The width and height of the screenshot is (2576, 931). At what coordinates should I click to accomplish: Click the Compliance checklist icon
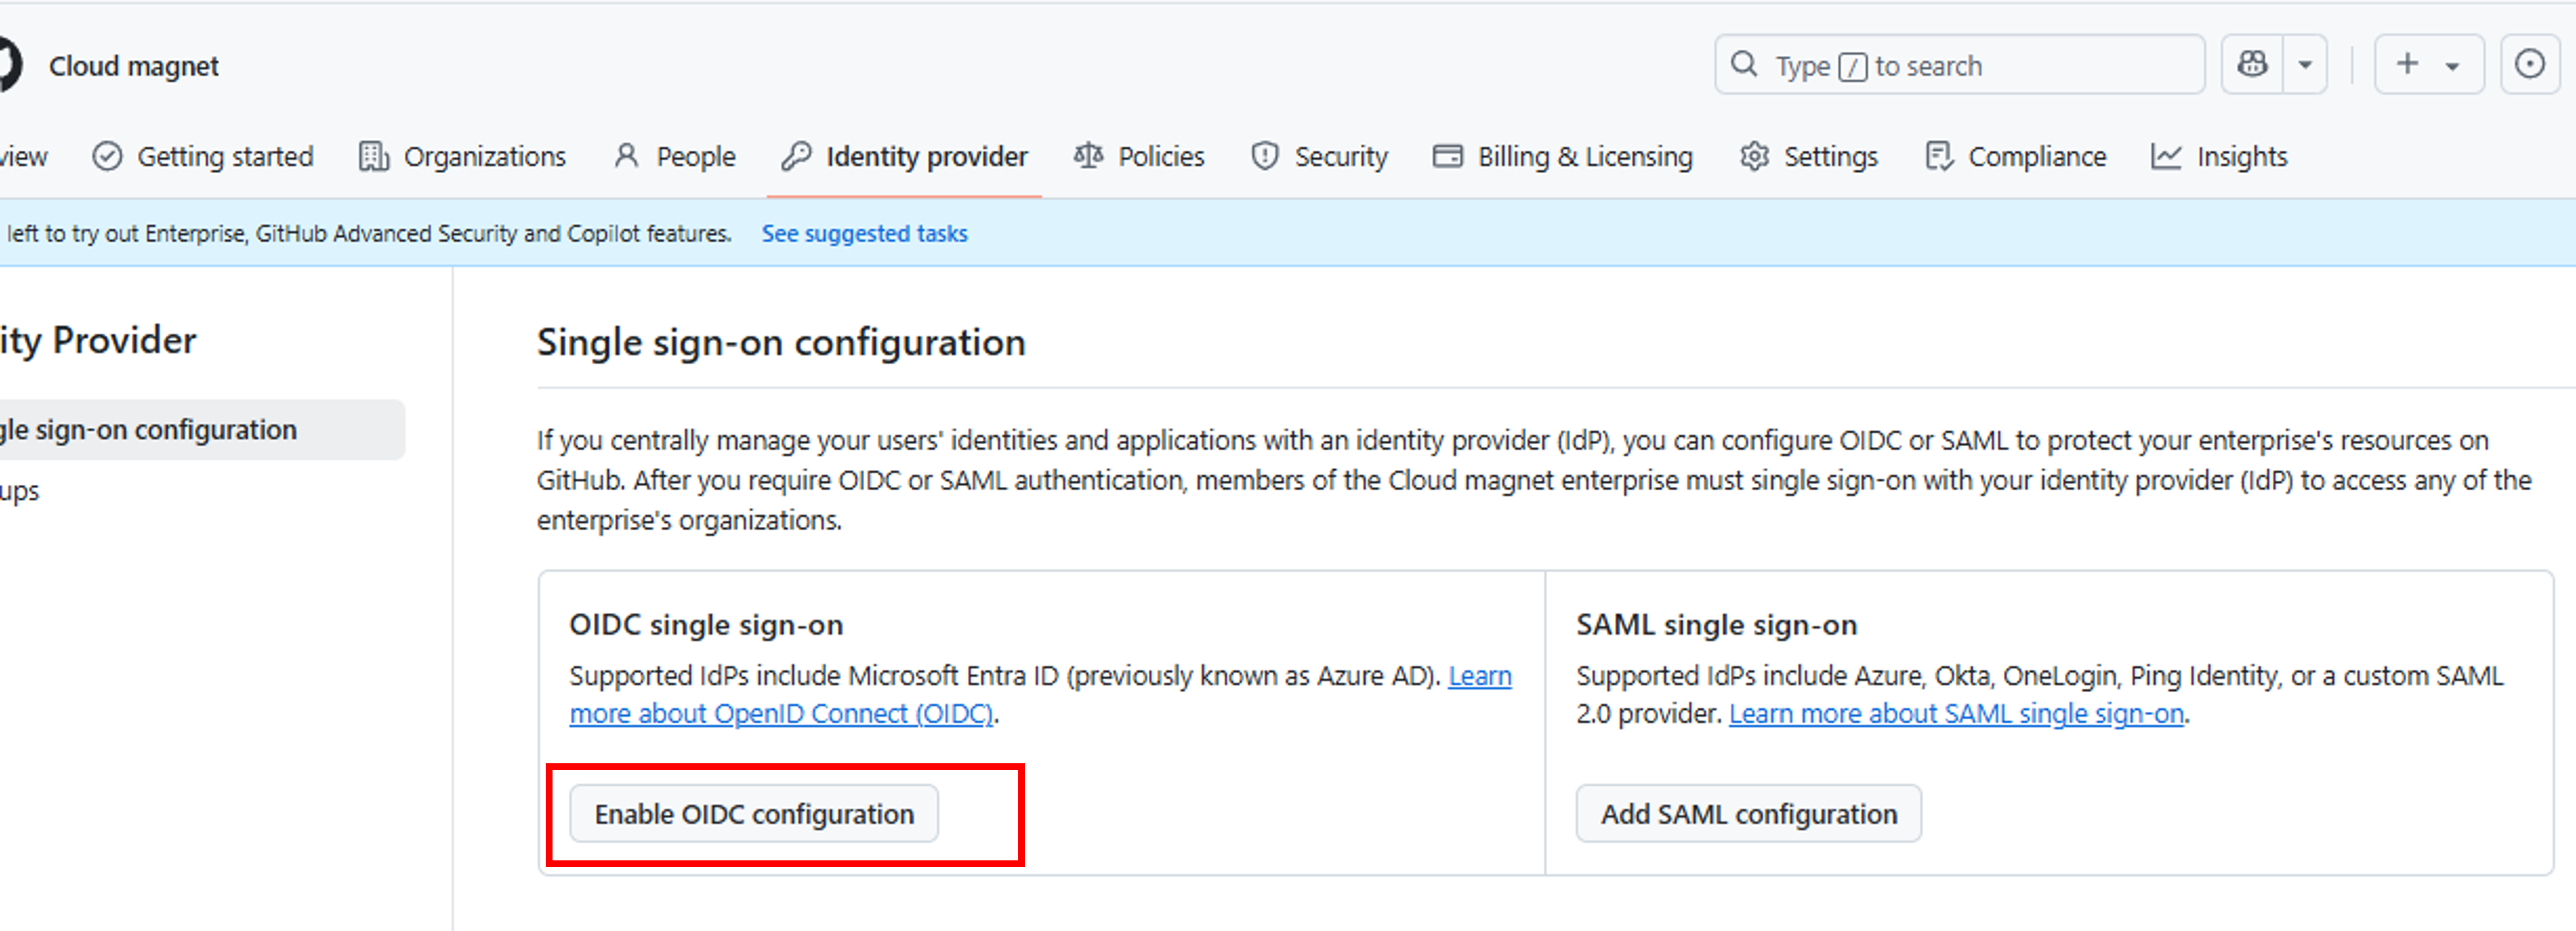(1938, 157)
